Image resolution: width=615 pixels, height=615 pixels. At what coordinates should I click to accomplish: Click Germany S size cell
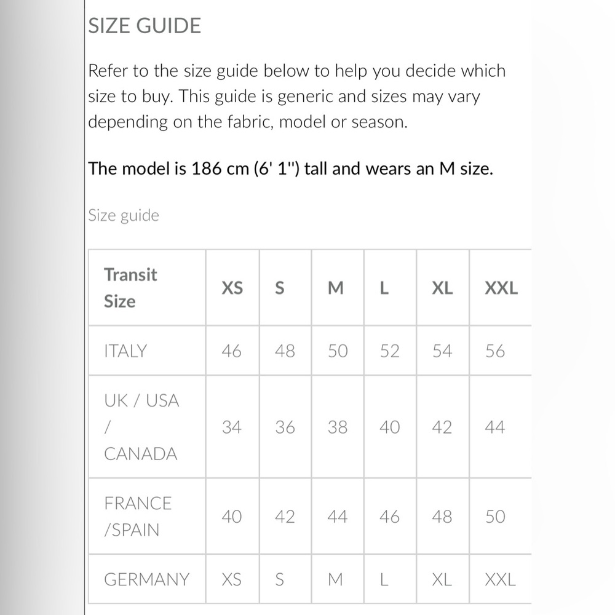pos(285,579)
